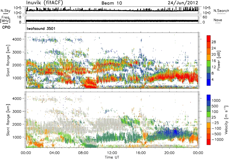
Task: Click the frequency band trace in the Freq panel
Action: coord(112,21)
